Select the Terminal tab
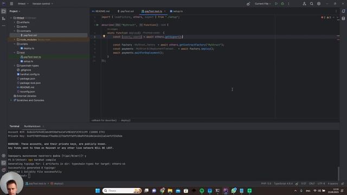The width and height of the screenshot is (347, 195). 15,126
